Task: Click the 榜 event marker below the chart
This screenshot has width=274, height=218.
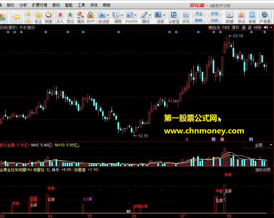Action: 213,139
